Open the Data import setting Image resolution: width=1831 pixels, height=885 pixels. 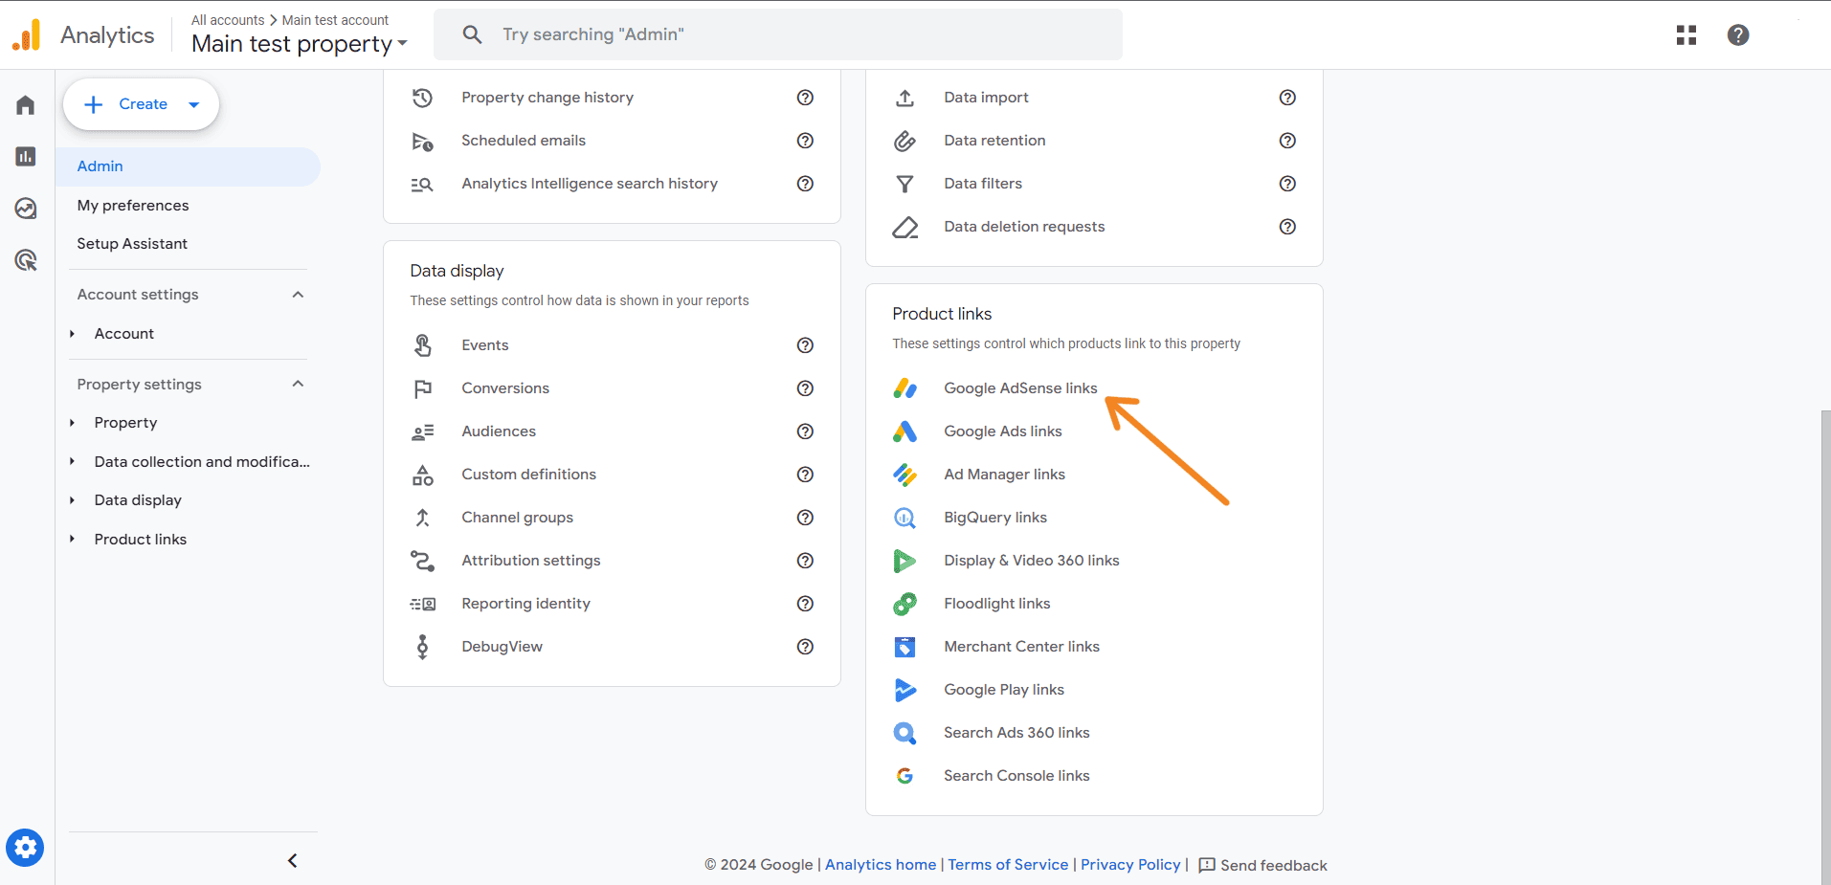[986, 98]
